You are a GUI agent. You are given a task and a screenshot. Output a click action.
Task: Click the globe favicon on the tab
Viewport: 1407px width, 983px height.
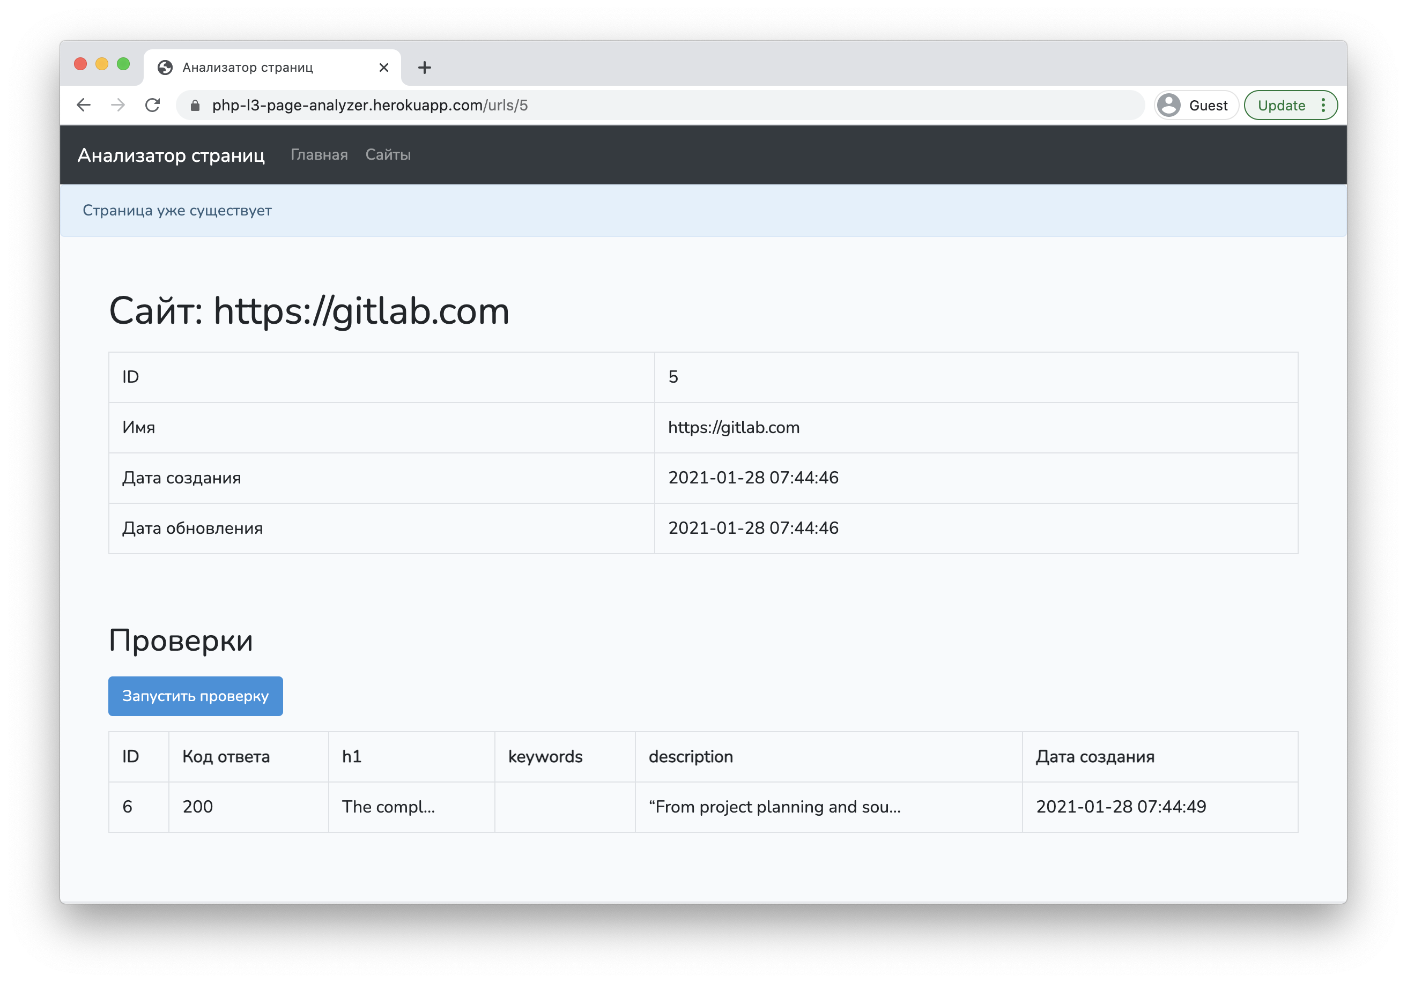(165, 68)
